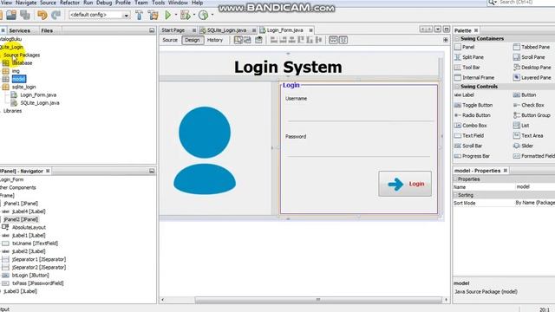The image size is (555, 312).
Task: Select Tool Bar in the Palette
Action: coord(467,68)
